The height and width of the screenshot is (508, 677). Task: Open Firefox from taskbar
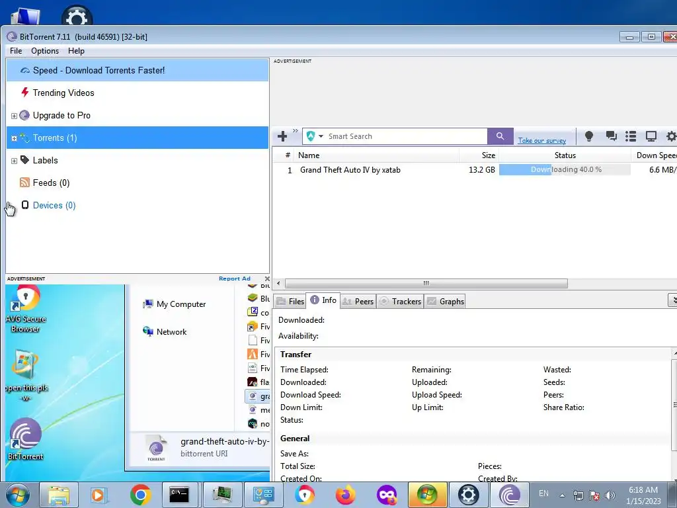click(345, 495)
